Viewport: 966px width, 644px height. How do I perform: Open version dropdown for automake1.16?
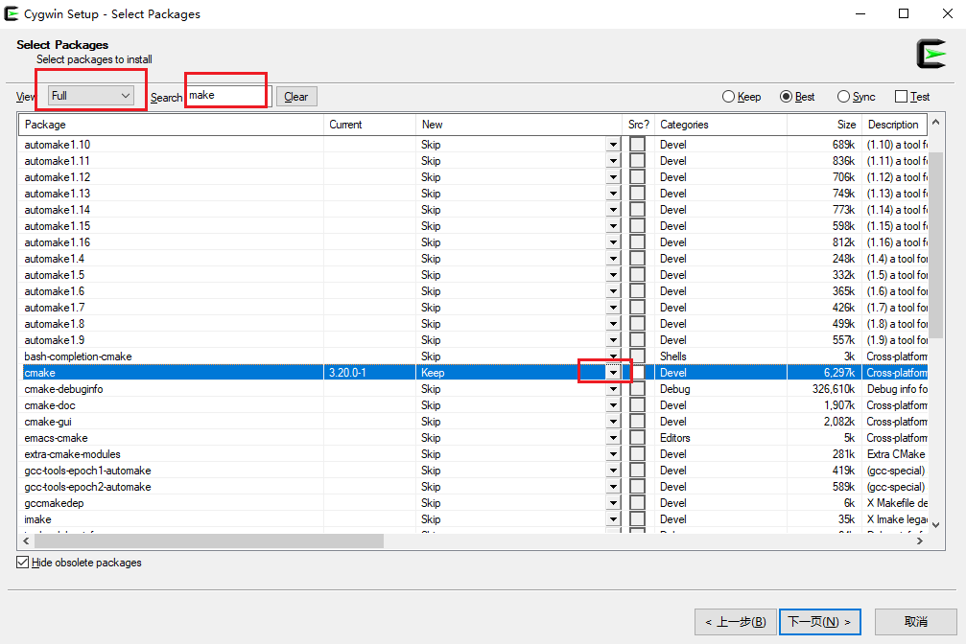613,242
